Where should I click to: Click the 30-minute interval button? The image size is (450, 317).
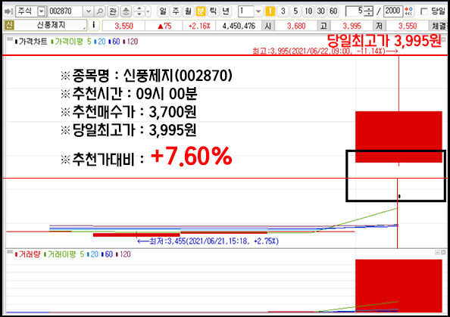(320, 11)
